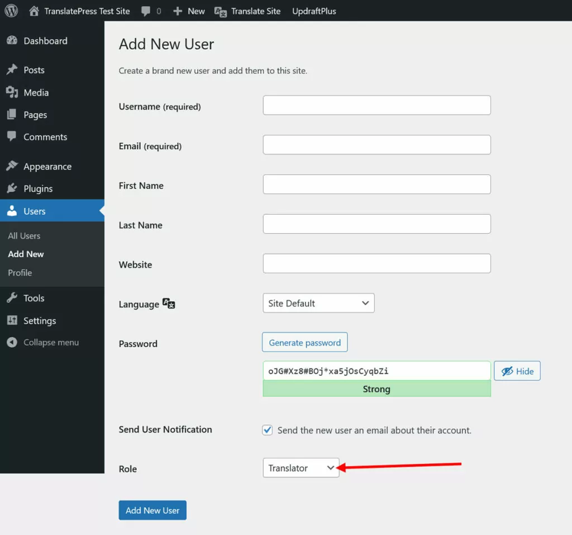This screenshot has height=535, width=572.
Task: Click the comments bubble icon in toolbar
Action: tap(146, 11)
